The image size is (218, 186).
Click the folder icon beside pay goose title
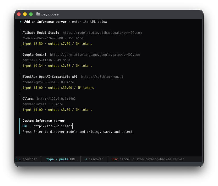[x=38, y=14]
